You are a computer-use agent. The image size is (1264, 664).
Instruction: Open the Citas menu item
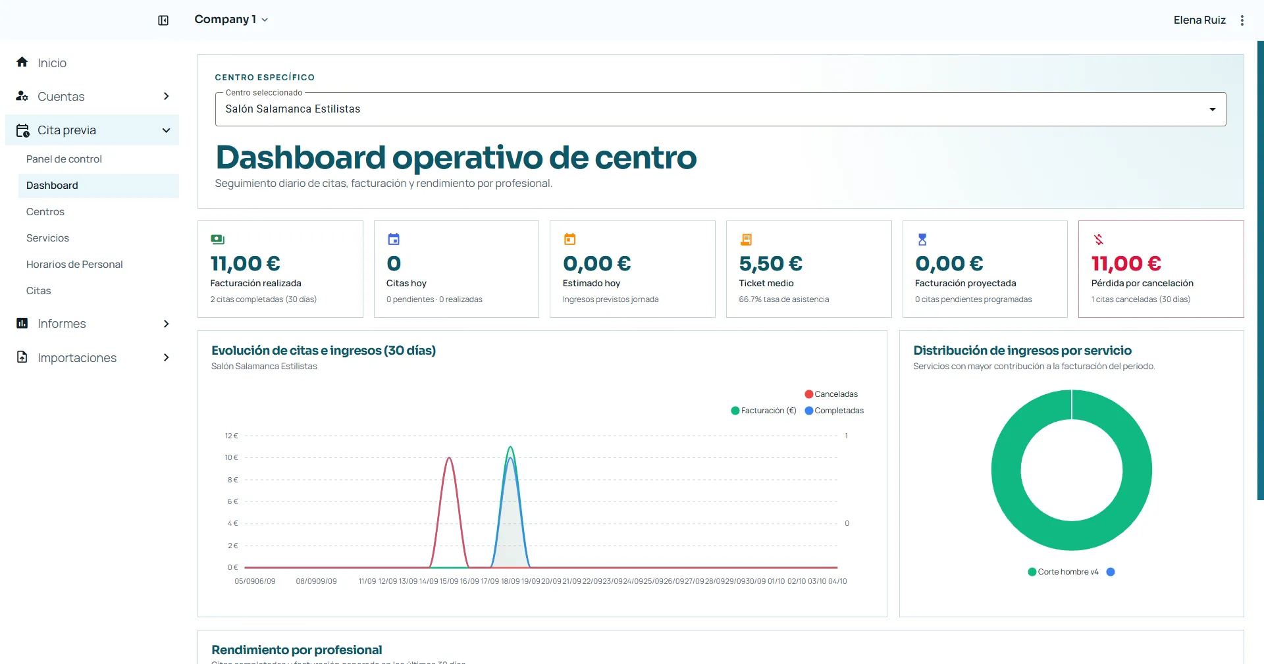pyautogui.click(x=99, y=291)
